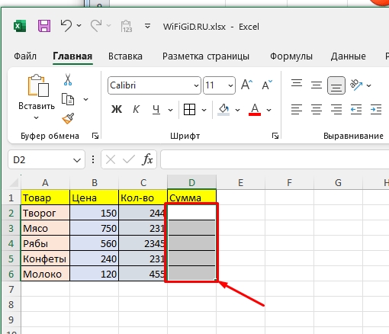This screenshot has width=389, height=334.
Task: Click the paste values 123 icon
Action: tap(127, 27)
